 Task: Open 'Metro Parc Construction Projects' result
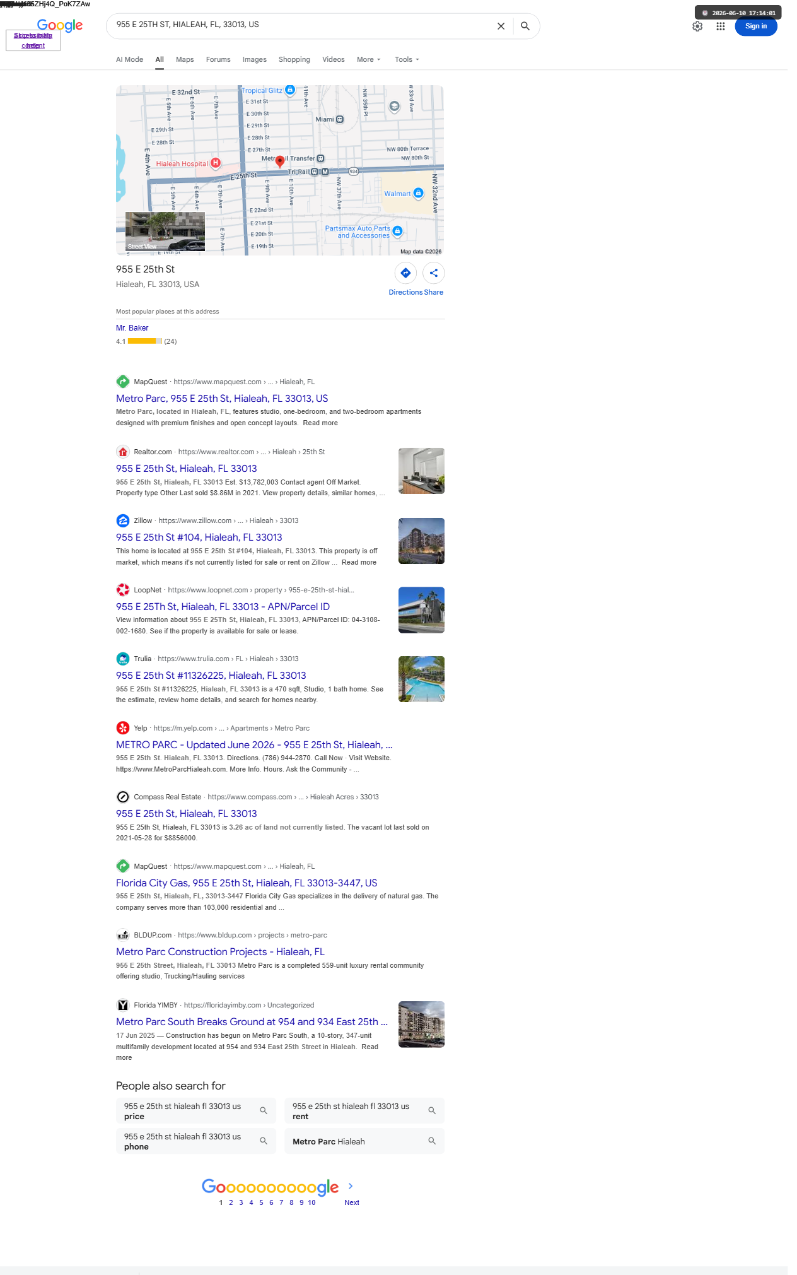(220, 952)
